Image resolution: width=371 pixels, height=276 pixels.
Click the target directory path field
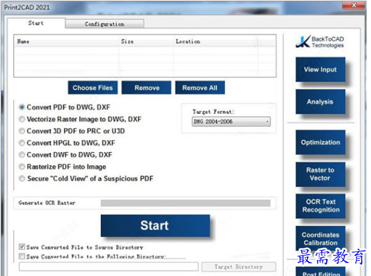[109, 266]
